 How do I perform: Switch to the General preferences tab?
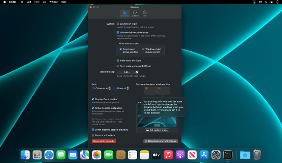point(124,13)
